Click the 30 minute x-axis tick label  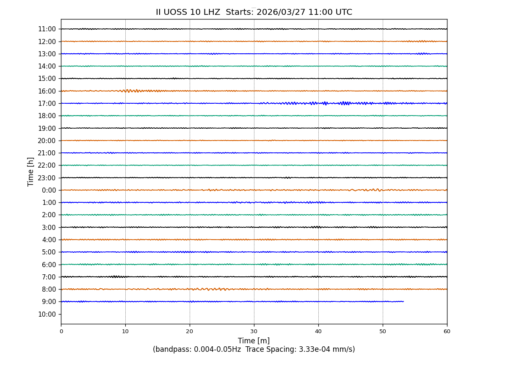[254, 331]
